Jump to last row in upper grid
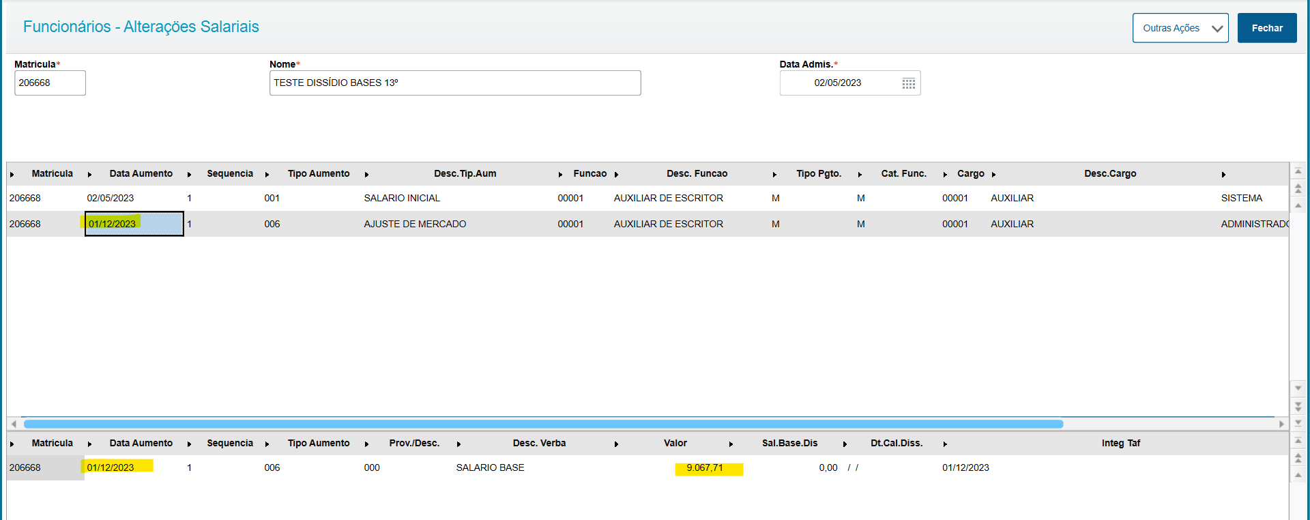The height and width of the screenshot is (520, 1310). pos(1298,422)
